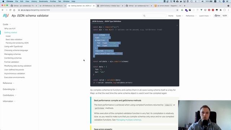Click the browser home icon

14,10
